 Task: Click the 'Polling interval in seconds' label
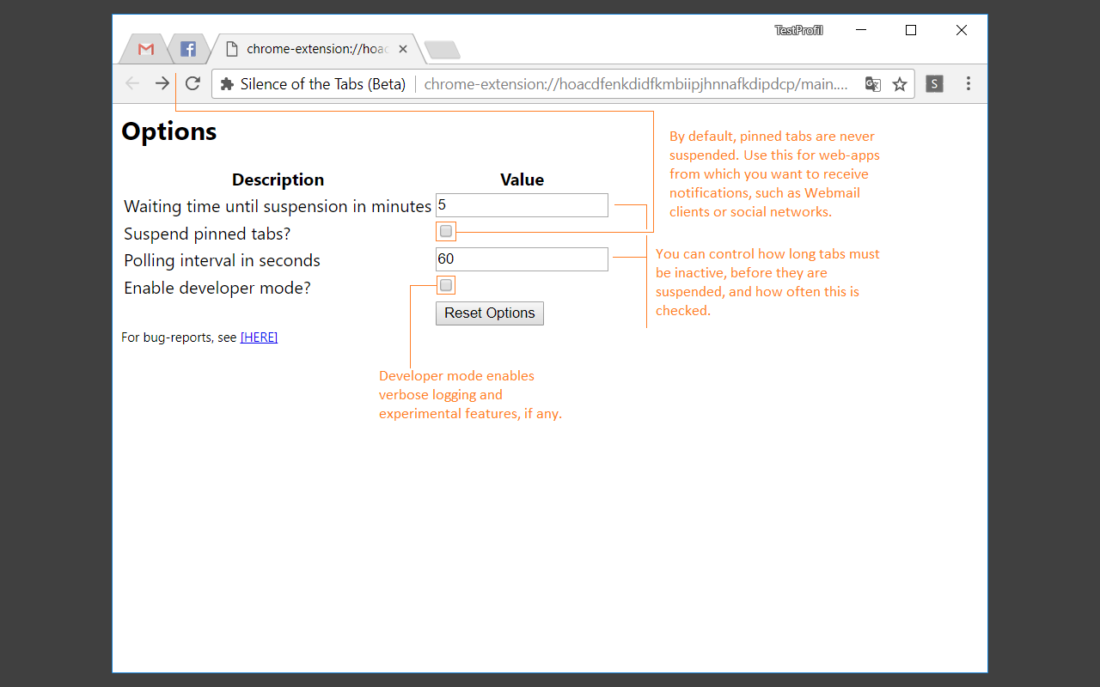222,260
